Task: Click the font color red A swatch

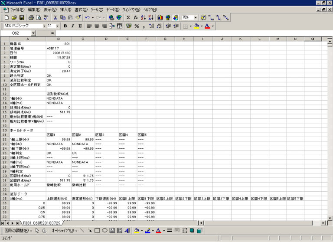Action: [x=207, y=26]
